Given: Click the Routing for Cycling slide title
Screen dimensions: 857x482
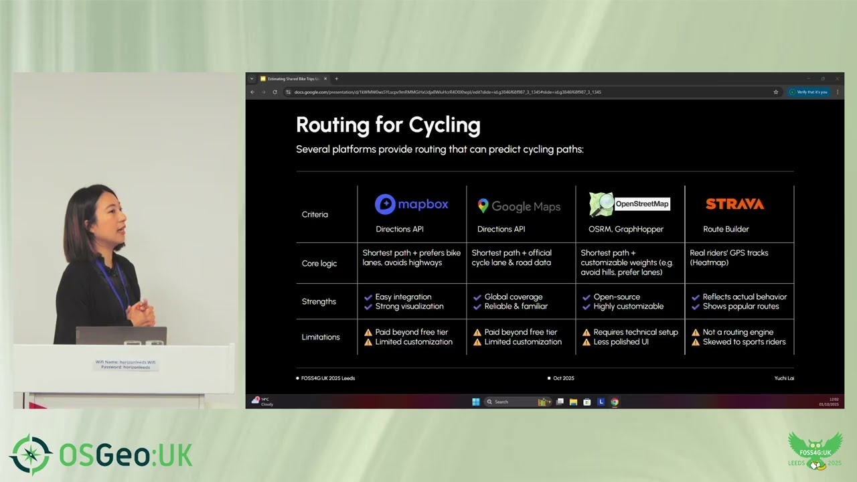Looking at the screenshot, I should 388,125.
